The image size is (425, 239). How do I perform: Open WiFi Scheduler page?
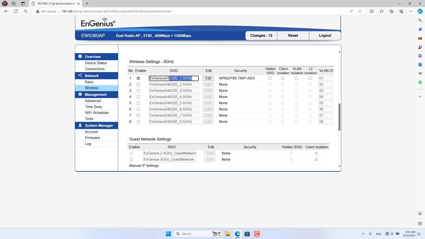tap(97, 113)
